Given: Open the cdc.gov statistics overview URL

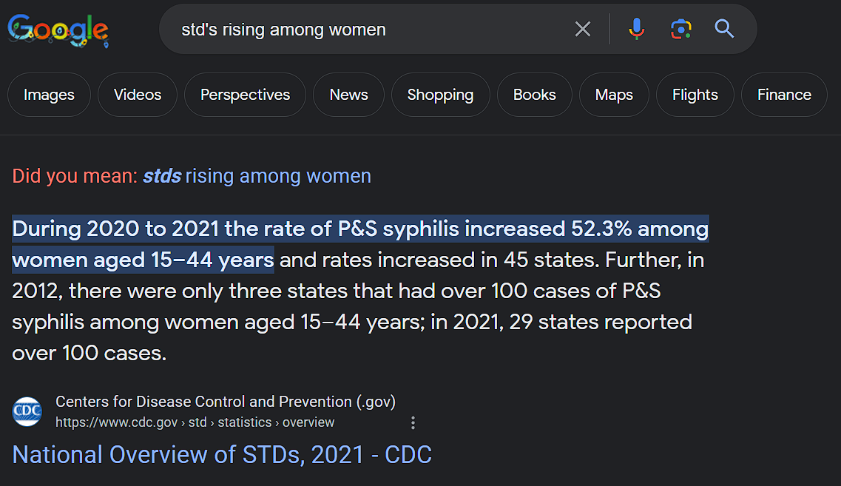Looking at the screenshot, I should pyautogui.click(x=195, y=422).
